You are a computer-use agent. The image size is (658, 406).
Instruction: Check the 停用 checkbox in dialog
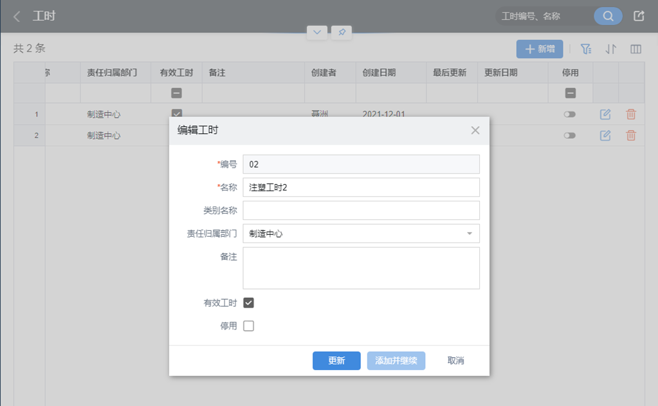pyautogui.click(x=248, y=326)
